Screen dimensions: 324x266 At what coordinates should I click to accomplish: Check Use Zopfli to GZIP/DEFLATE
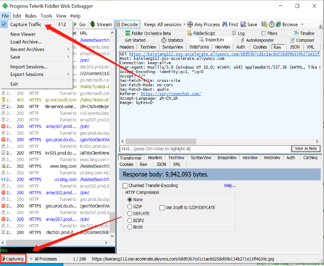[x=162, y=208]
